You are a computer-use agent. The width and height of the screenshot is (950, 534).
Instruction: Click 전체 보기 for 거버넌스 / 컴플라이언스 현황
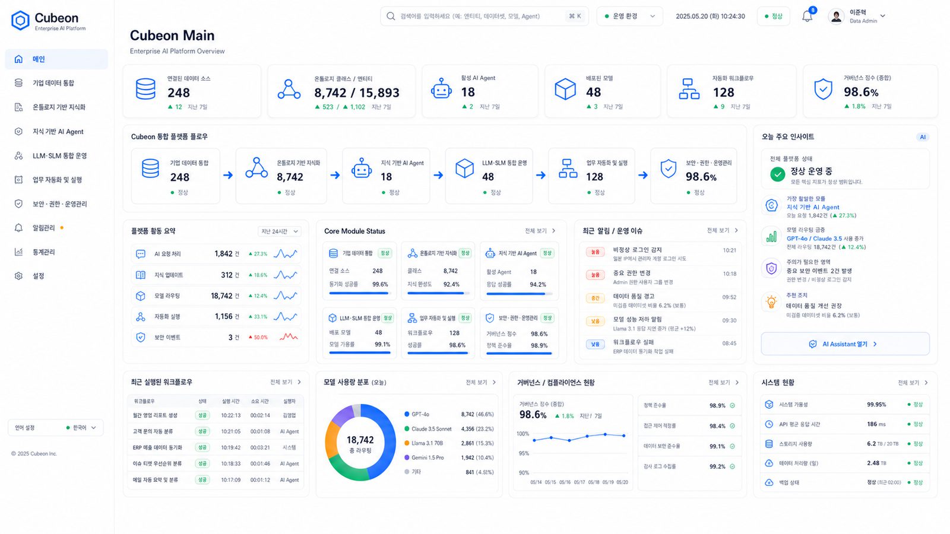click(723, 383)
